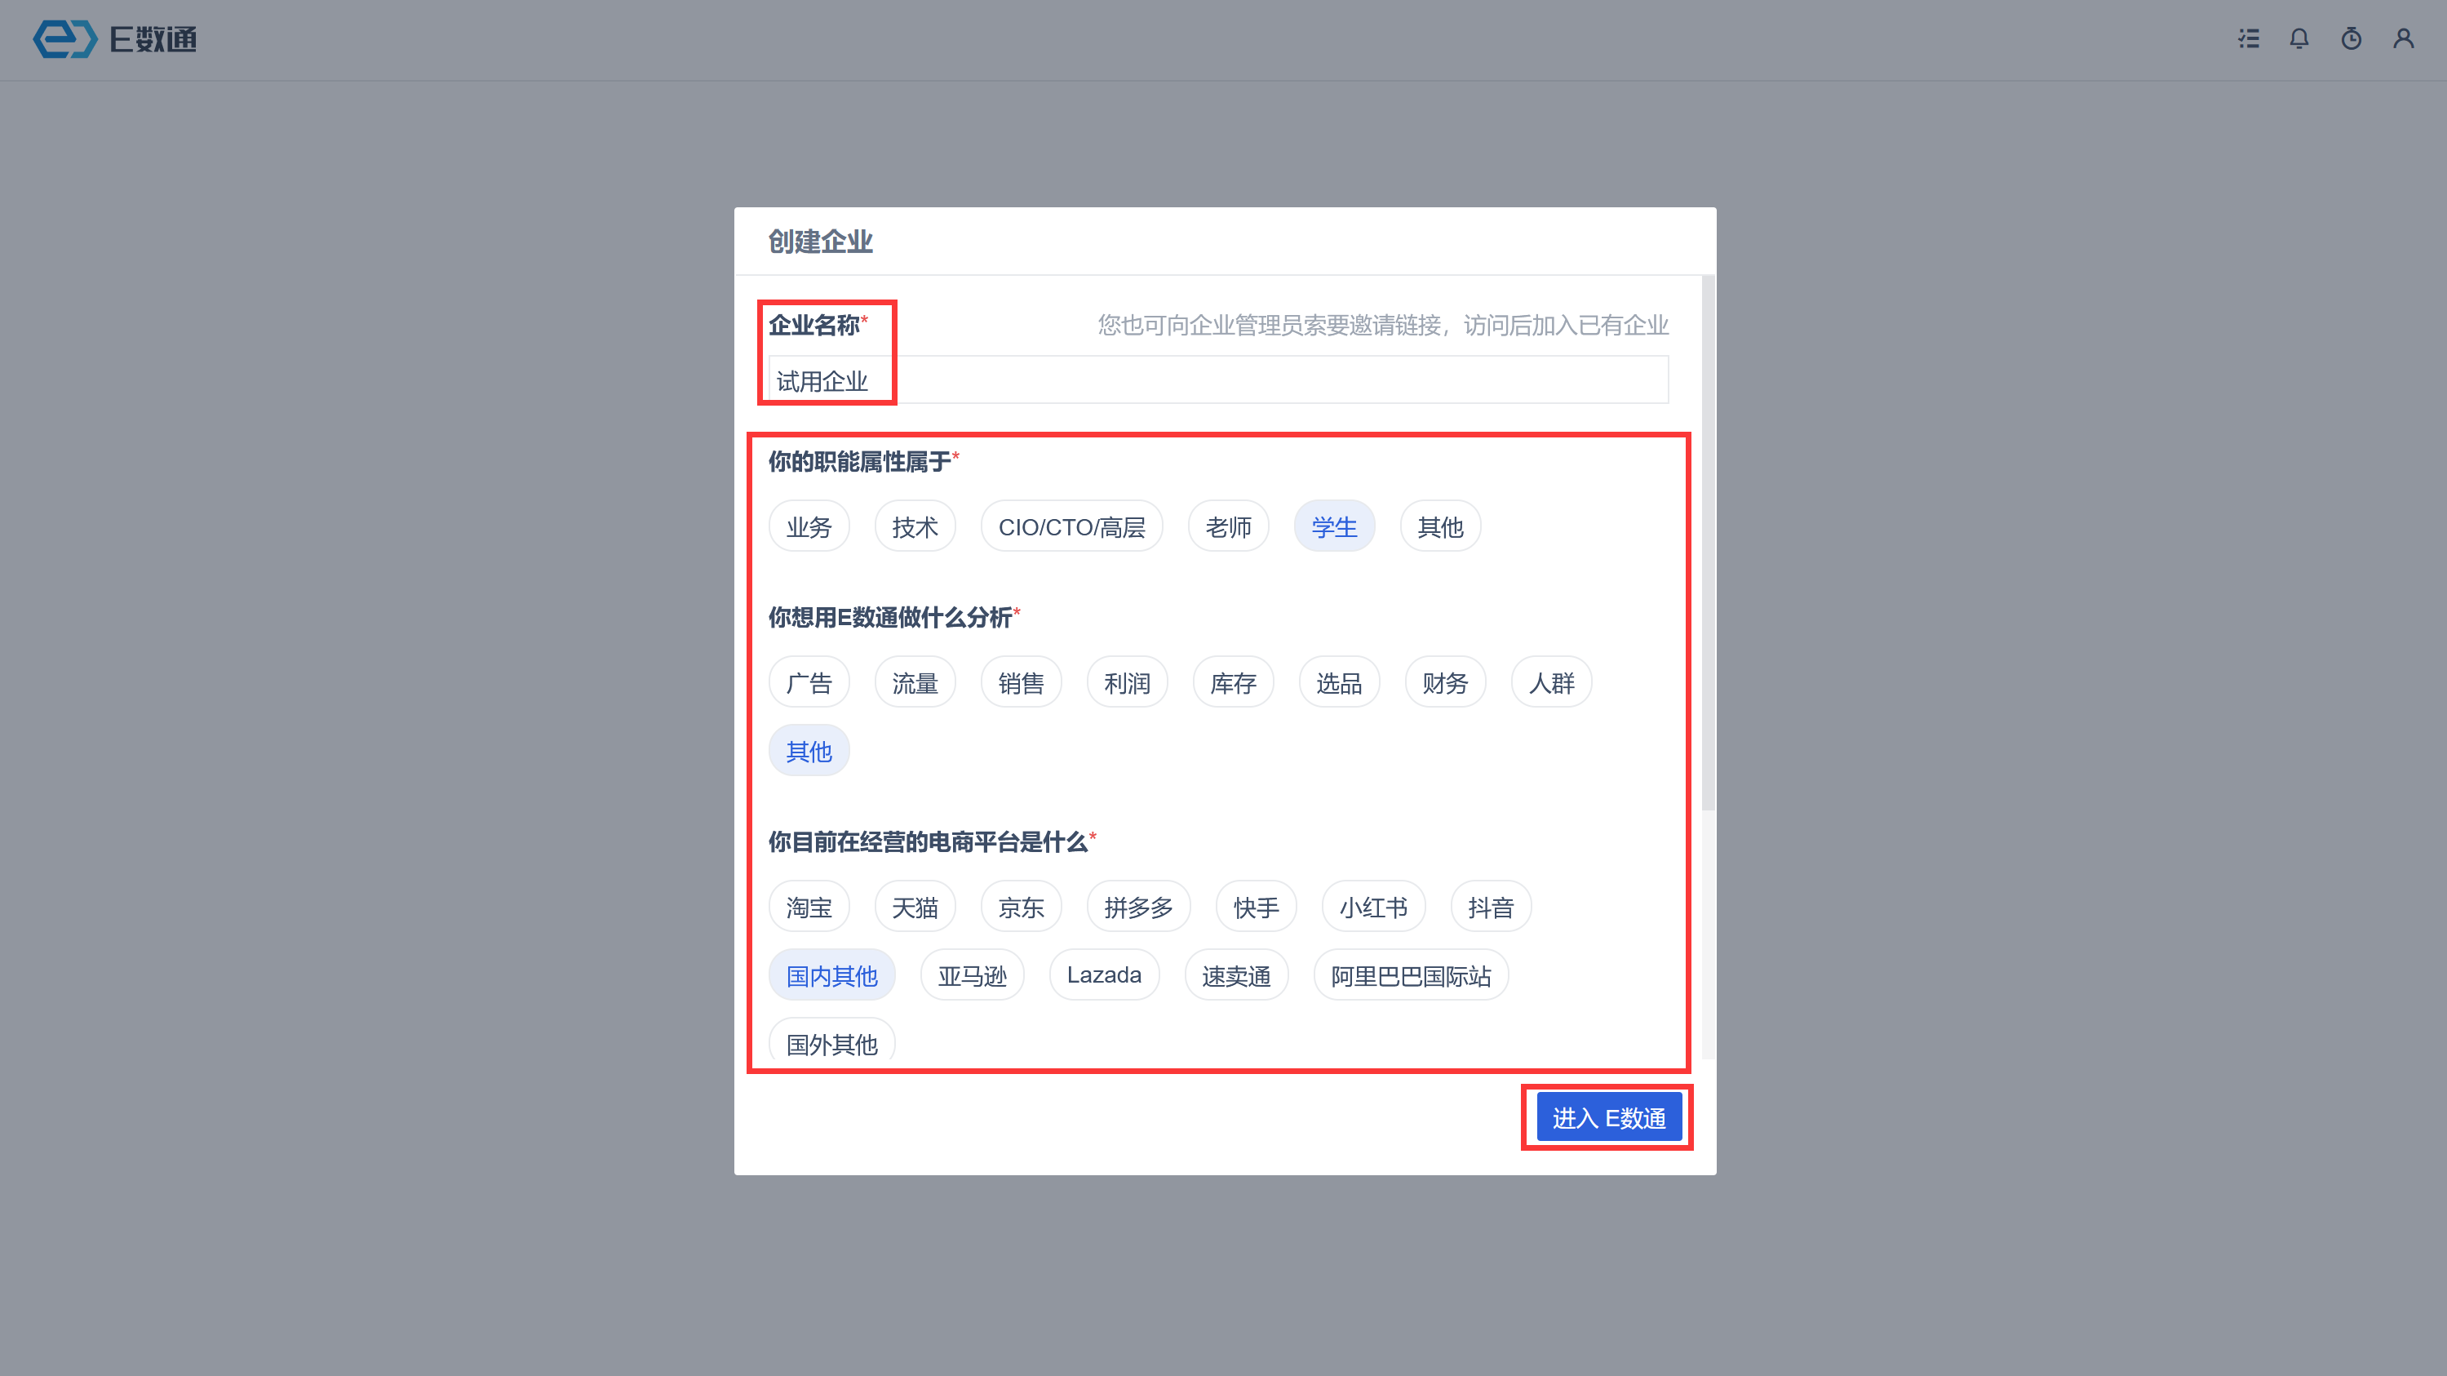
Task: Toggle the 广告 analysis tag
Action: 809,682
